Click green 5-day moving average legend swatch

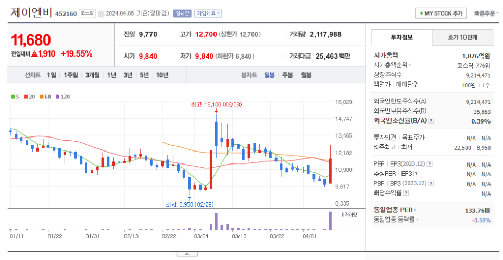click(13, 97)
